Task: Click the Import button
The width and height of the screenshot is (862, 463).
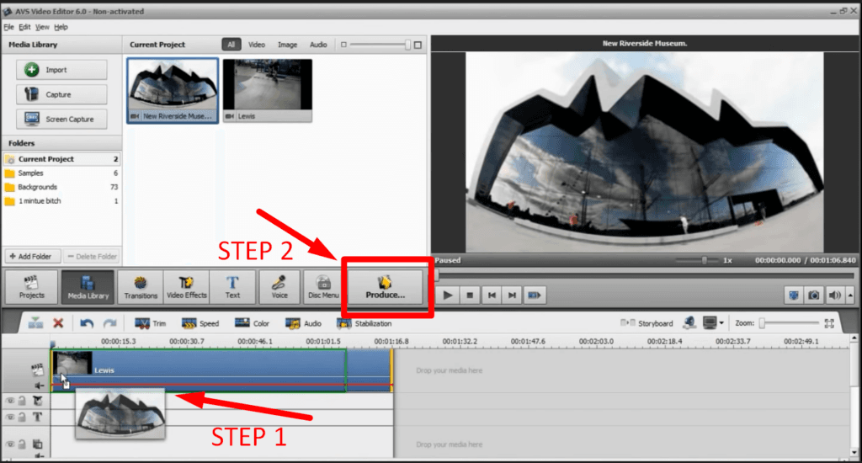Action: tap(61, 70)
